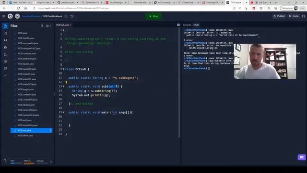This screenshot has height=173, width=307.
Task: Click the browser back arrow
Action: 4,8
